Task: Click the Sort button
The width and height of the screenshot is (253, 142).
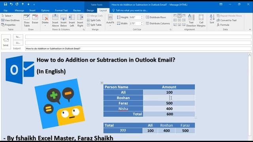Action: tap(212, 19)
